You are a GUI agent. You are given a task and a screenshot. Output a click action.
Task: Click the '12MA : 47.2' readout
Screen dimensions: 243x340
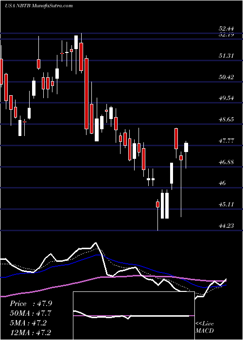point(31,332)
